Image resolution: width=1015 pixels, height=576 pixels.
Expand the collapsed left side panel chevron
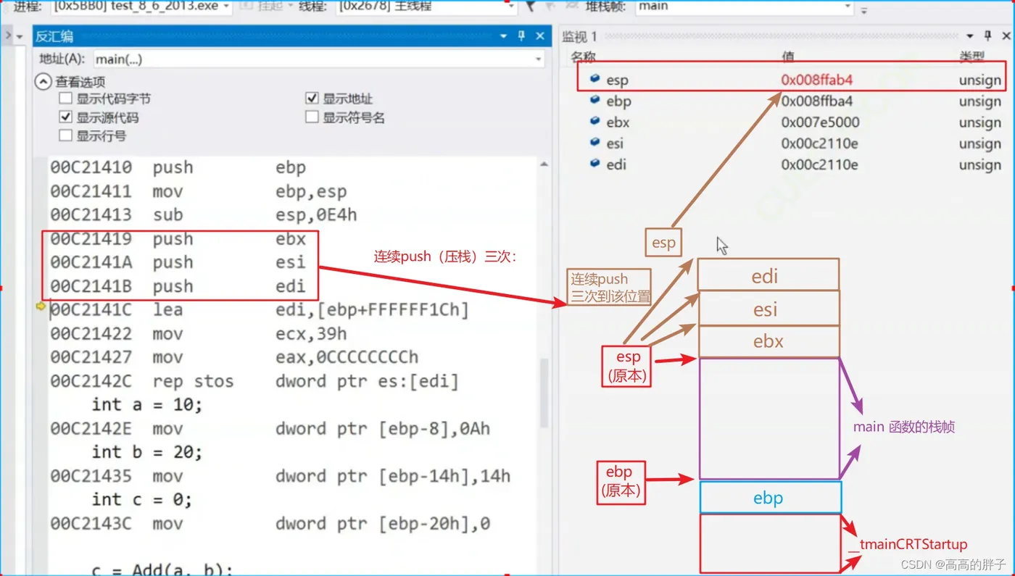click(x=8, y=36)
